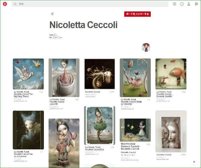Click the plus button at bottom right
The height and width of the screenshot is (168, 201).
pos(194,162)
